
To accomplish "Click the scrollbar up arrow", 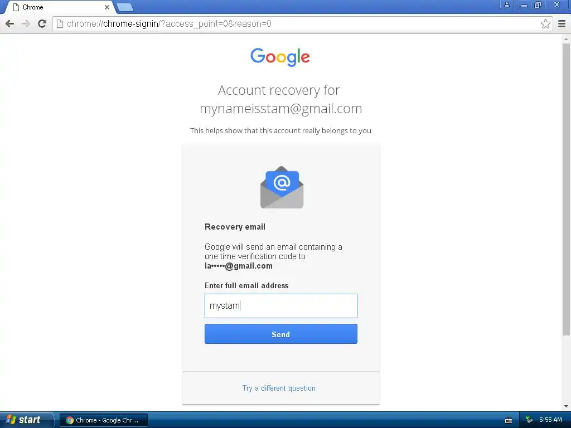I will tap(567, 39).
